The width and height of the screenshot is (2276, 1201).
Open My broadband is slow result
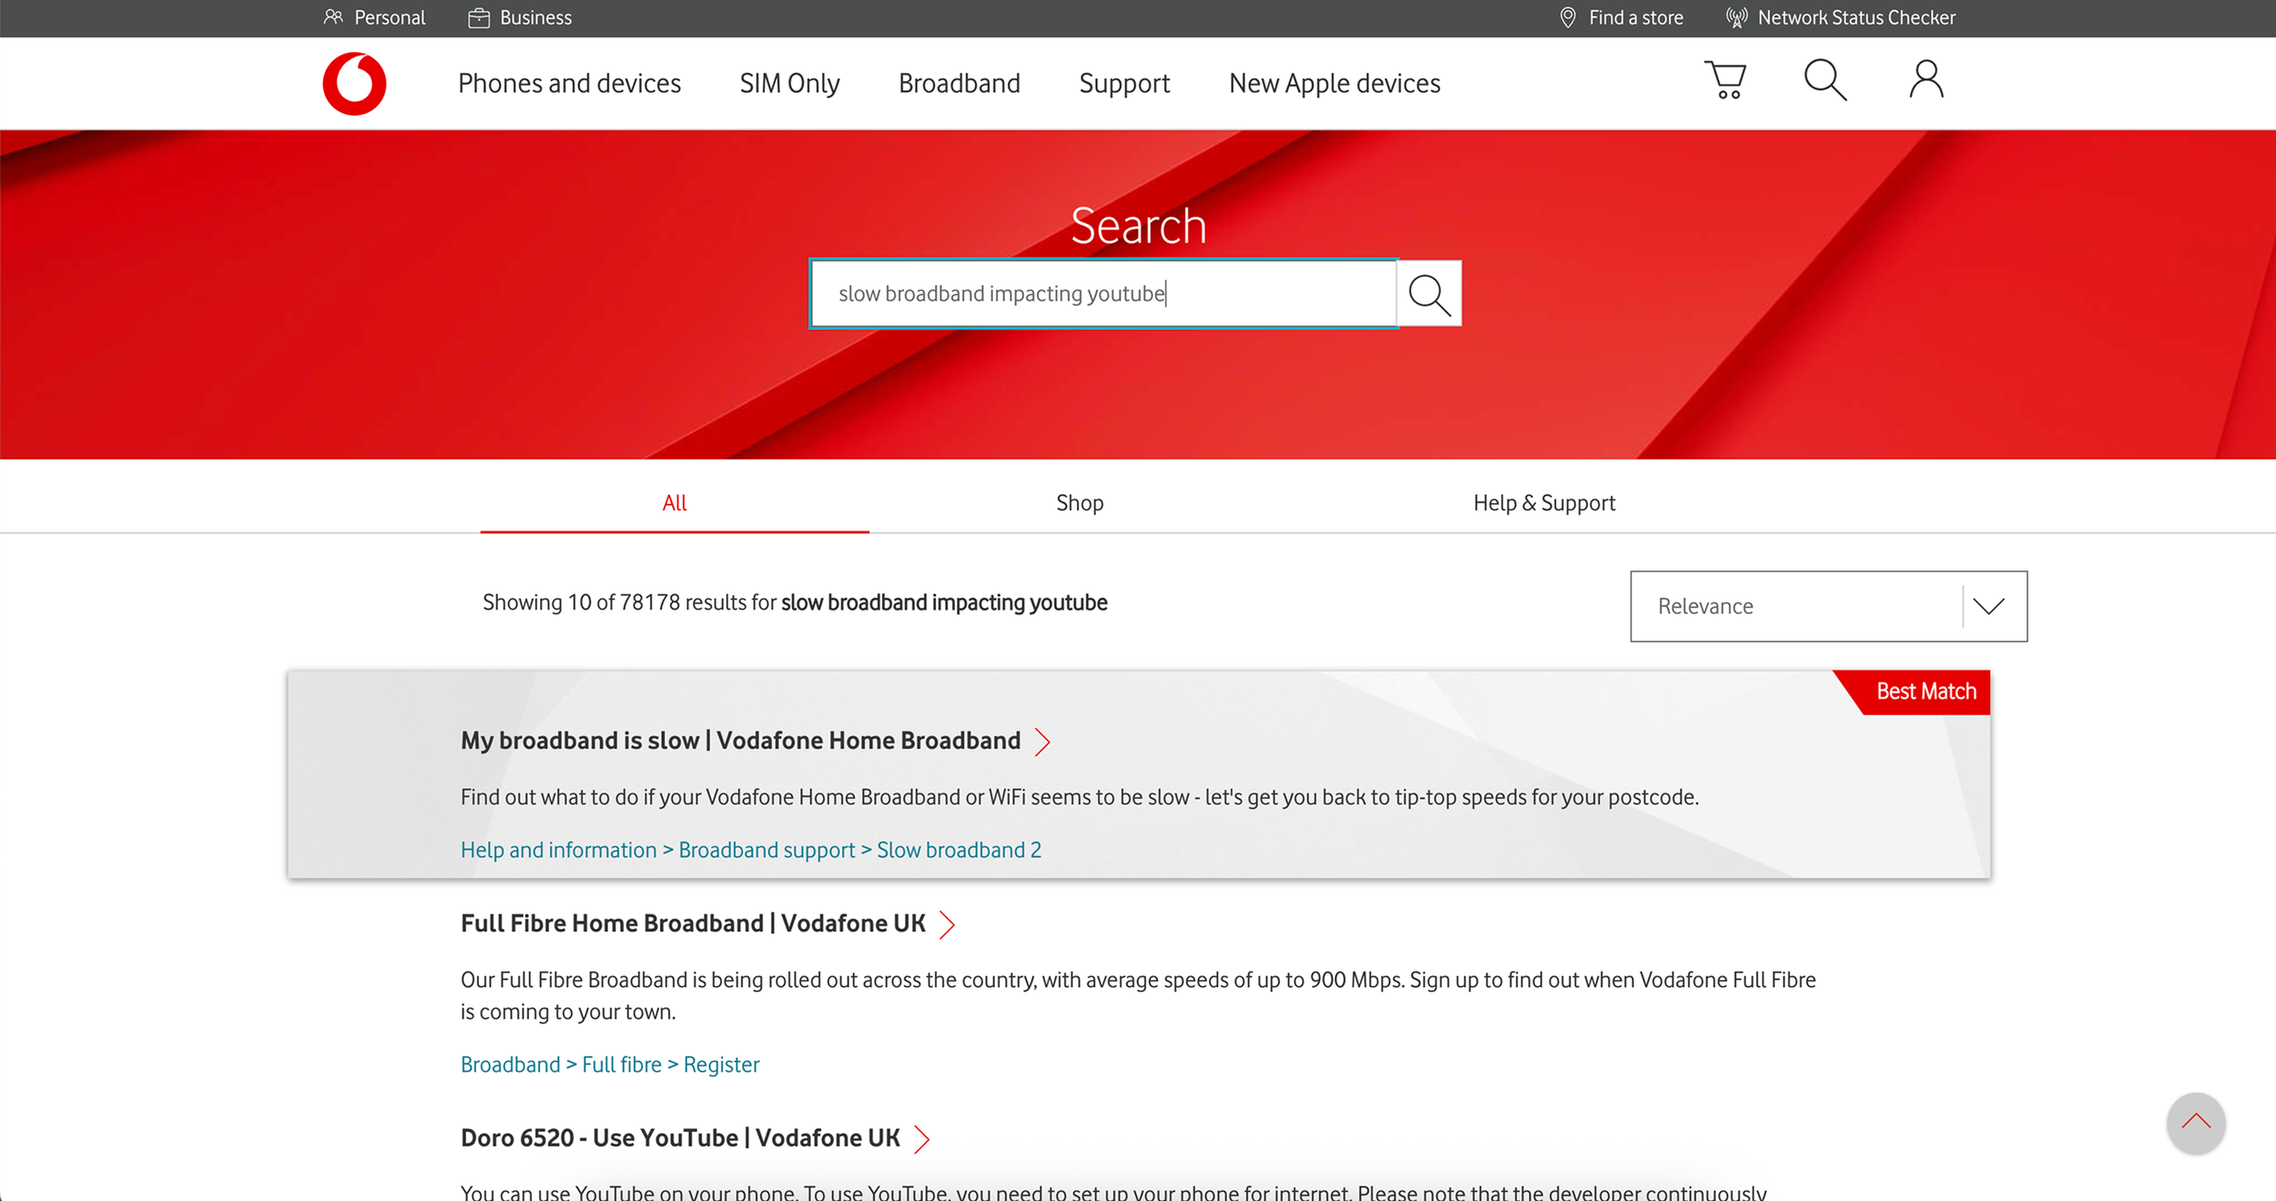click(x=740, y=742)
